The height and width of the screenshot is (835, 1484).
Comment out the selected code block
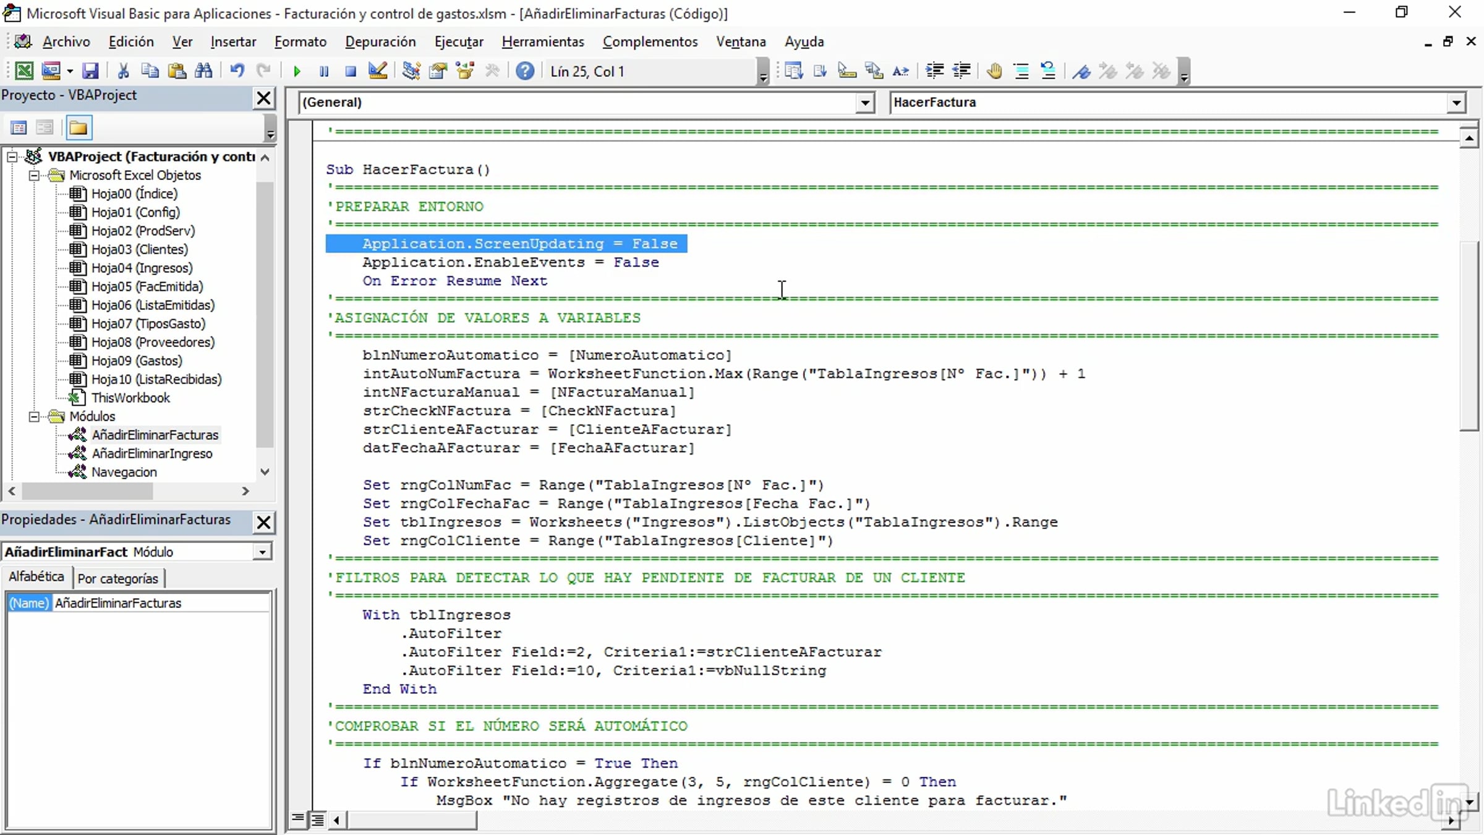(1021, 71)
